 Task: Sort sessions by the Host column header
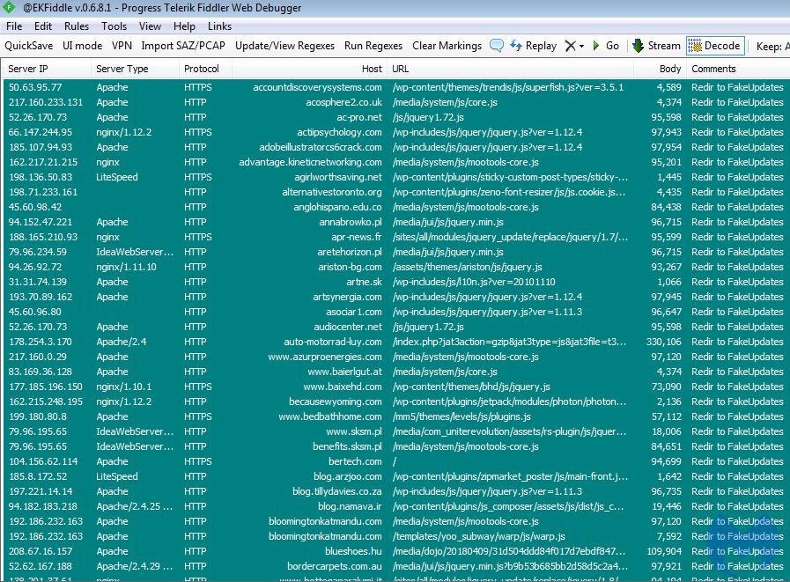[x=371, y=69]
